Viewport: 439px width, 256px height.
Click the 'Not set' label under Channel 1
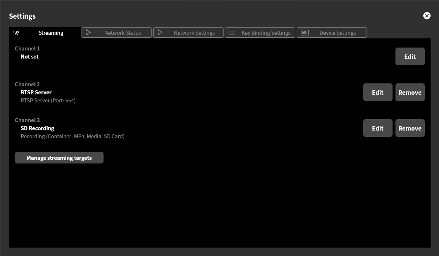point(29,56)
